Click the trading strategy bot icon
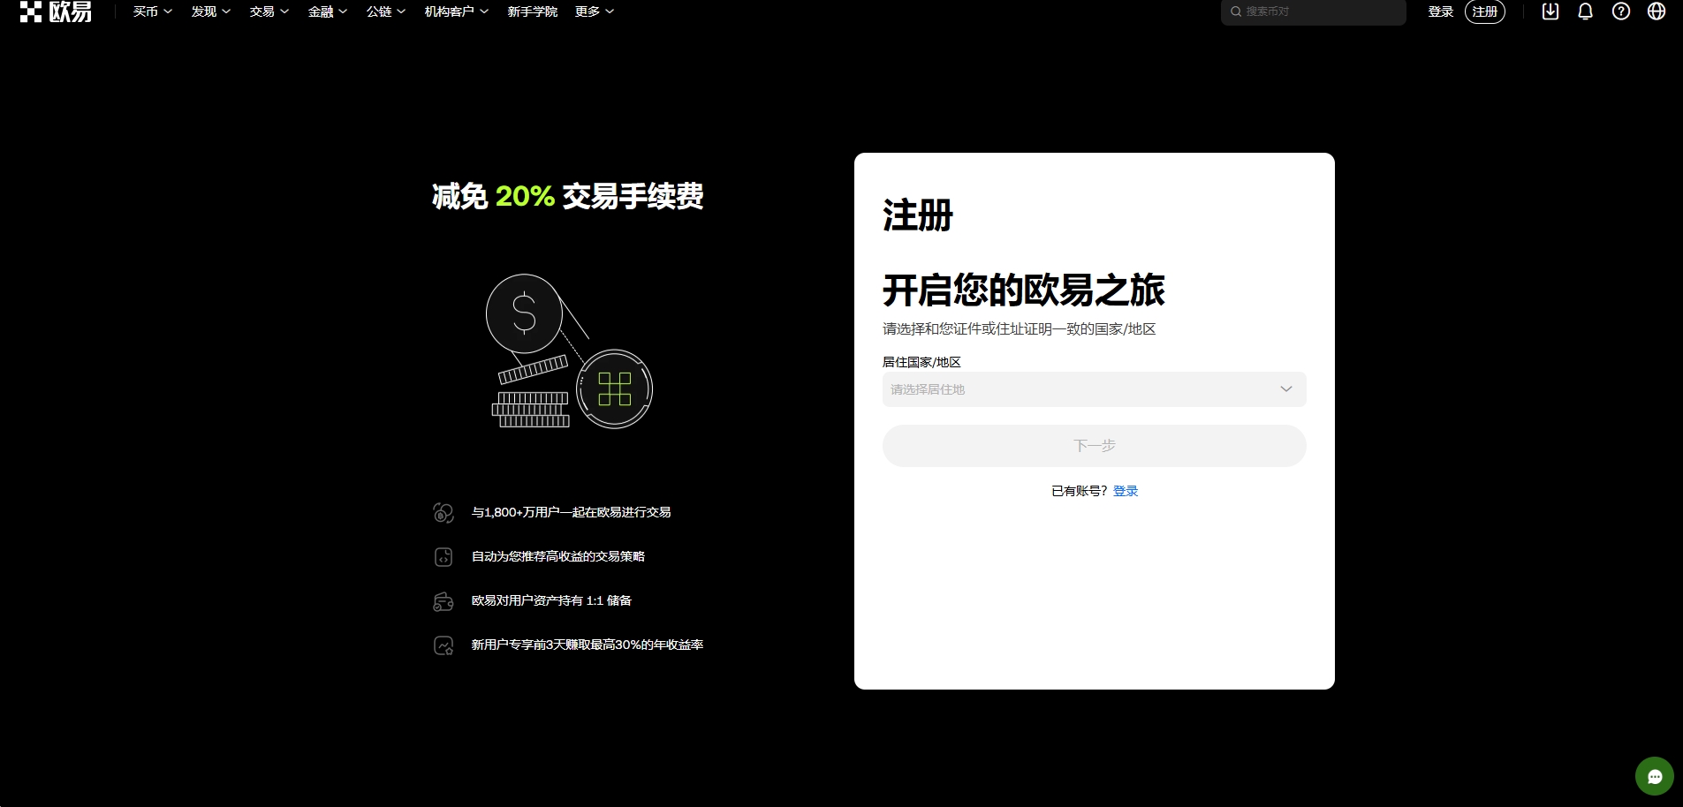 tap(443, 557)
